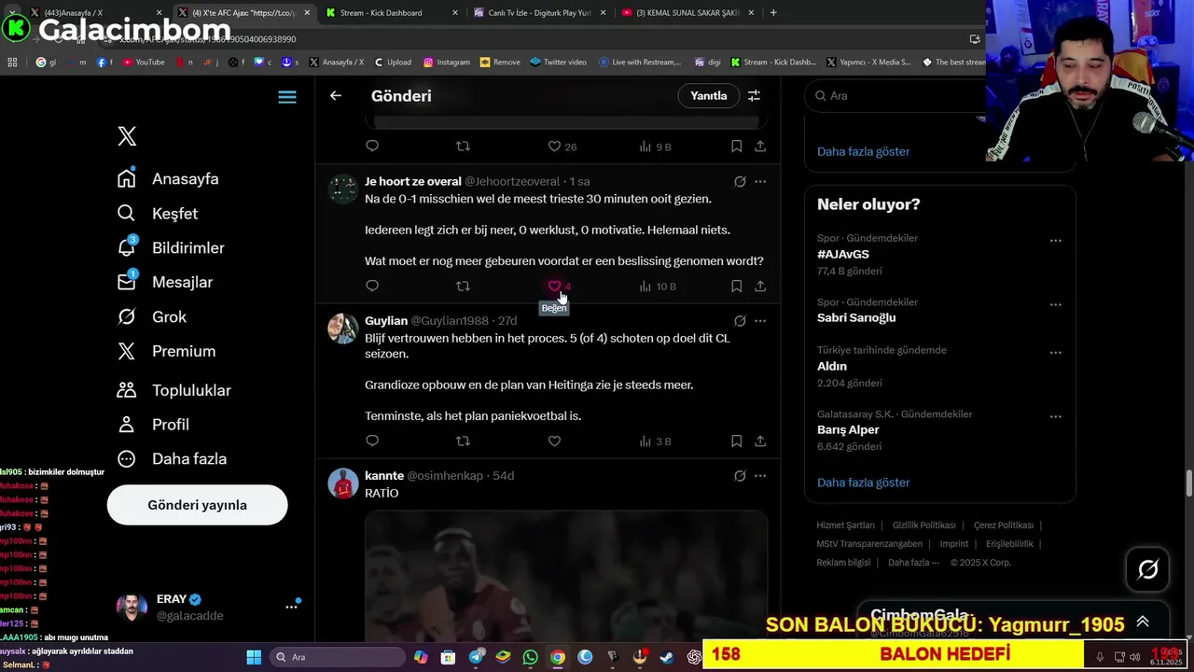1194x672 pixels.
Task: Open Anasayfa in the sidebar
Action: click(168, 178)
